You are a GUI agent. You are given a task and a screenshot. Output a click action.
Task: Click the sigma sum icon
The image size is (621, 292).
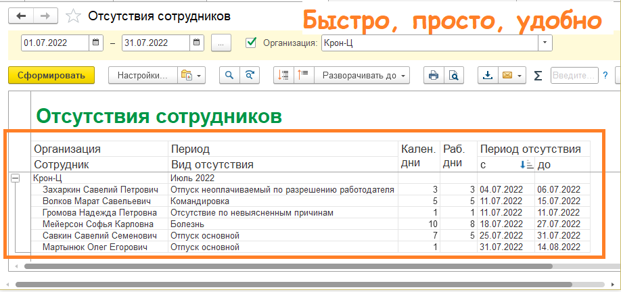537,75
